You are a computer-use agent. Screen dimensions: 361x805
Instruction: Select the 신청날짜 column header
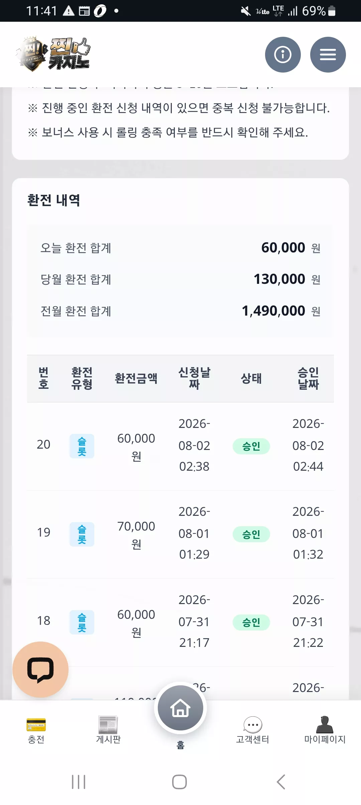click(194, 378)
